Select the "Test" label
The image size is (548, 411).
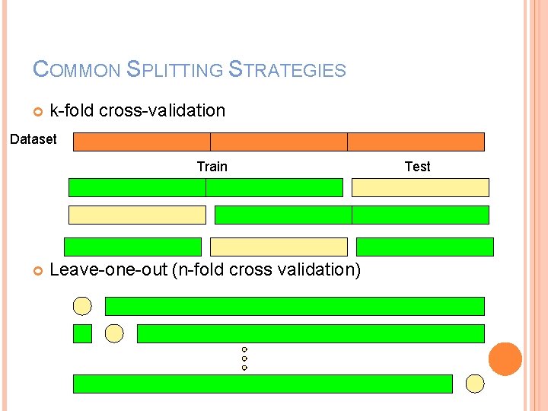[417, 167]
